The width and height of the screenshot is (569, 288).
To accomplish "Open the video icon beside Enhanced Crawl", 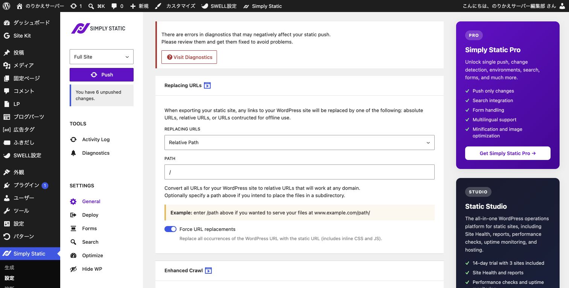I will (208, 270).
